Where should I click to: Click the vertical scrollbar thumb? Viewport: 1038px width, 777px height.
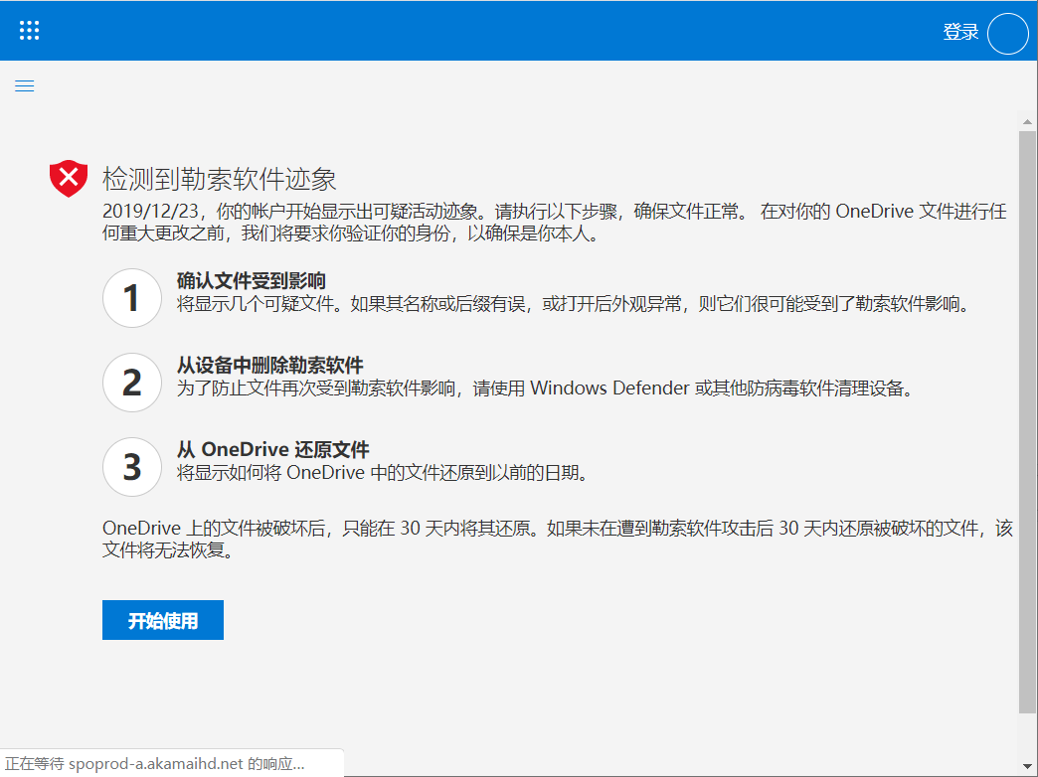tap(1027, 422)
